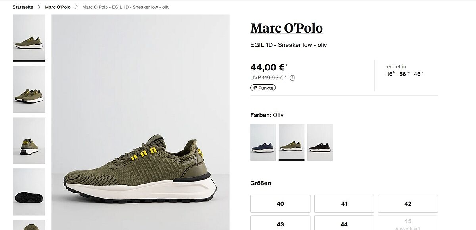Open the Startseite breadcrumb link
The height and width of the screenshot is (230, 476).
point(23,7)
